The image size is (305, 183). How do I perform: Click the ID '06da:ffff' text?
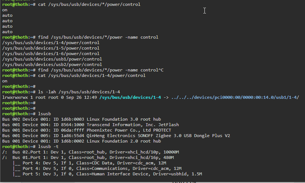(x=72, y=130)
